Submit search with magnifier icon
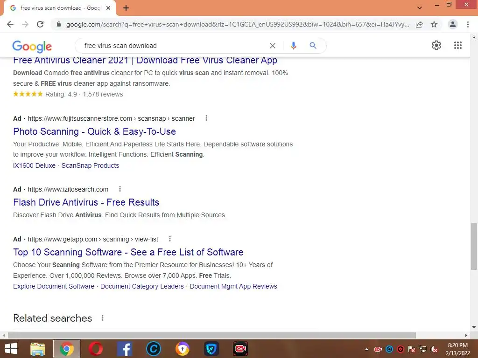 [313, 46]
